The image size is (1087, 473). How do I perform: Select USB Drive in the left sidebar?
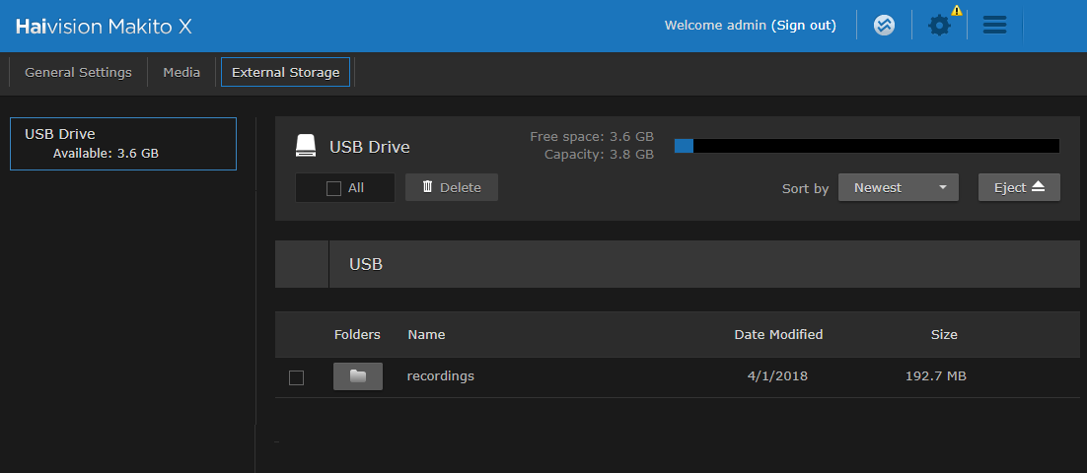(x=123, y=144)
